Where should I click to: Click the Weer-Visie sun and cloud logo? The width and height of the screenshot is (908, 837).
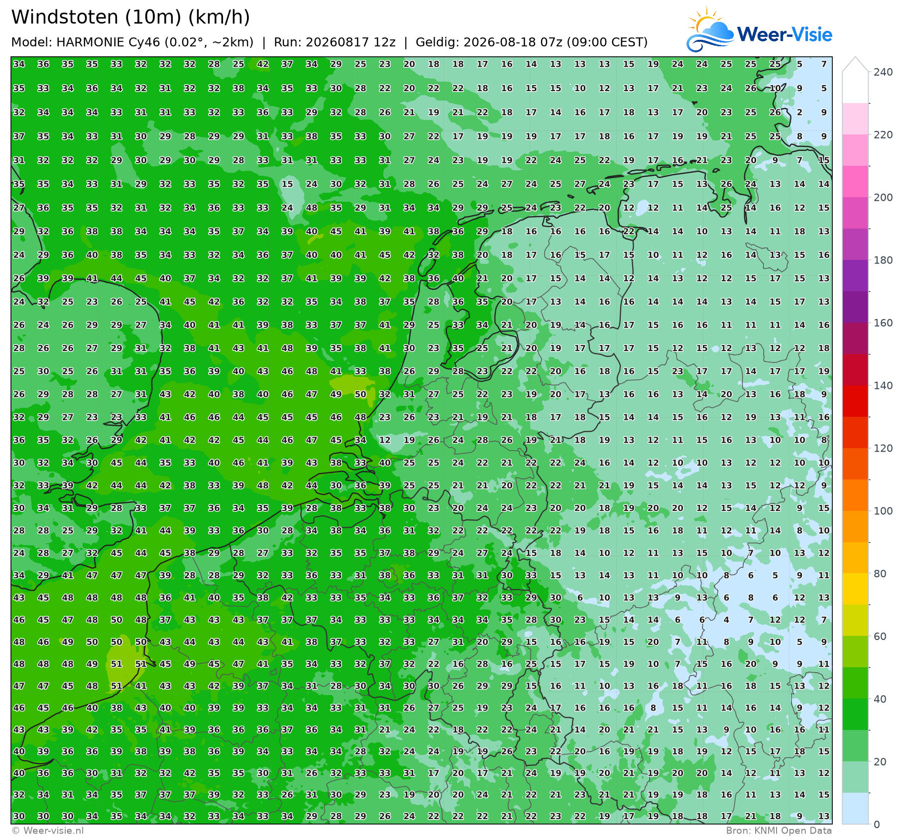click(710, 29)
